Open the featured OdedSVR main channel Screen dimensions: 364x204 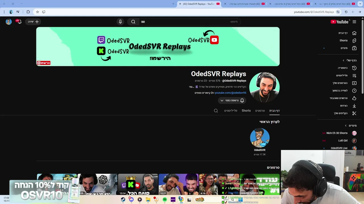(x=260, y=142)
